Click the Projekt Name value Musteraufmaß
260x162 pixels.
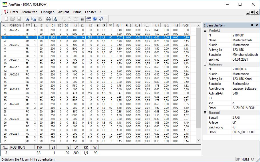[x=242, y=40]
